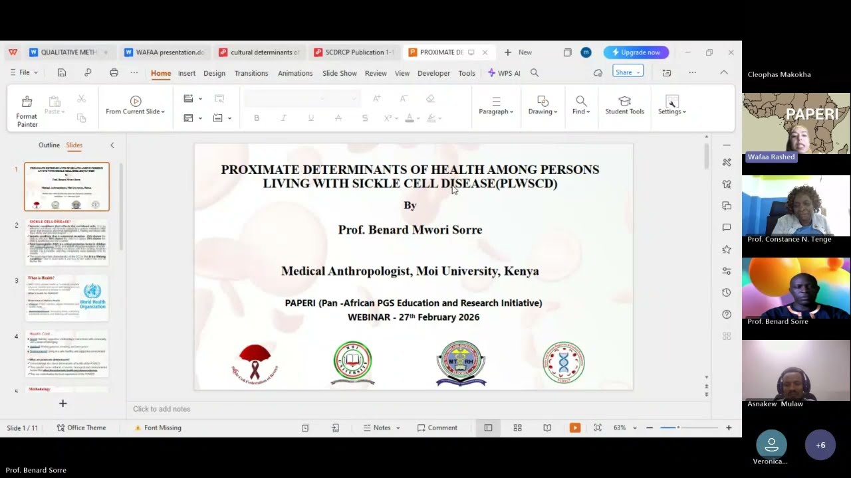
Task: Click the zoom out minus button
Action: pos(650,428)
